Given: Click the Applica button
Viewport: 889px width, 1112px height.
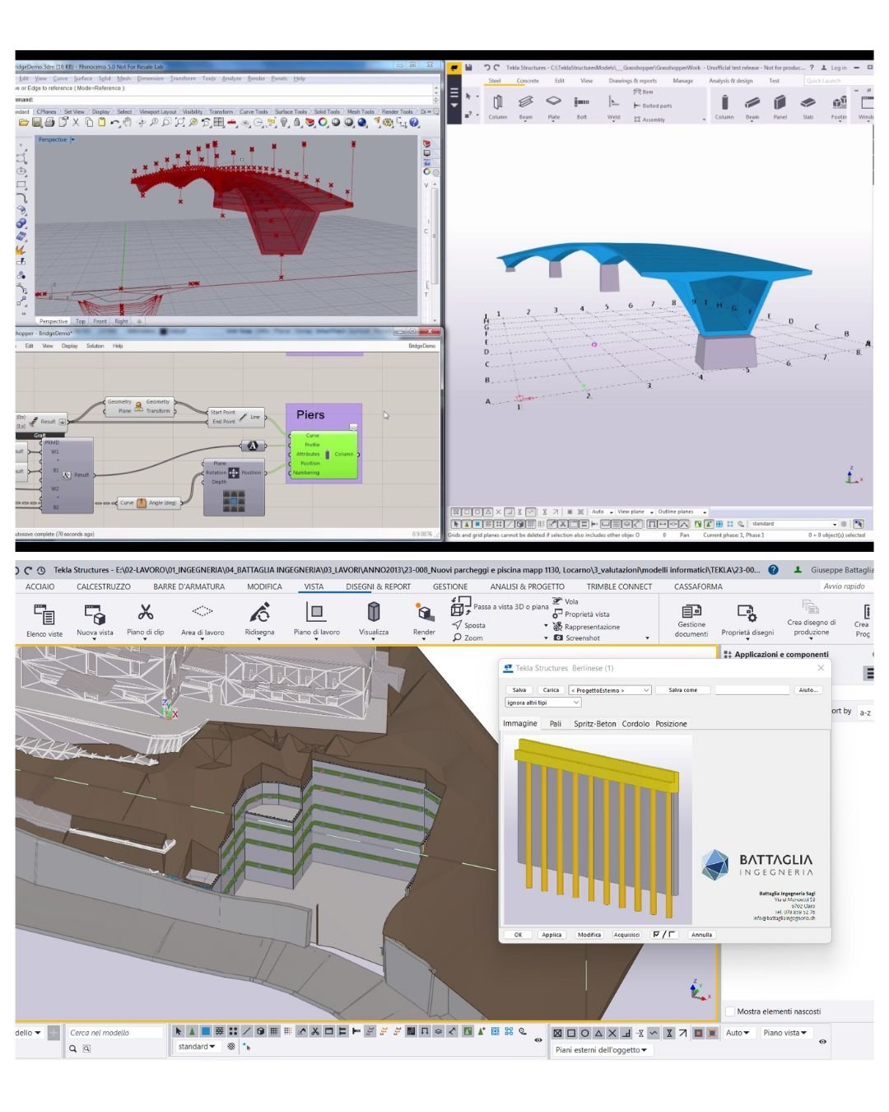Looking at the screenshot, I should coord(552,935).
